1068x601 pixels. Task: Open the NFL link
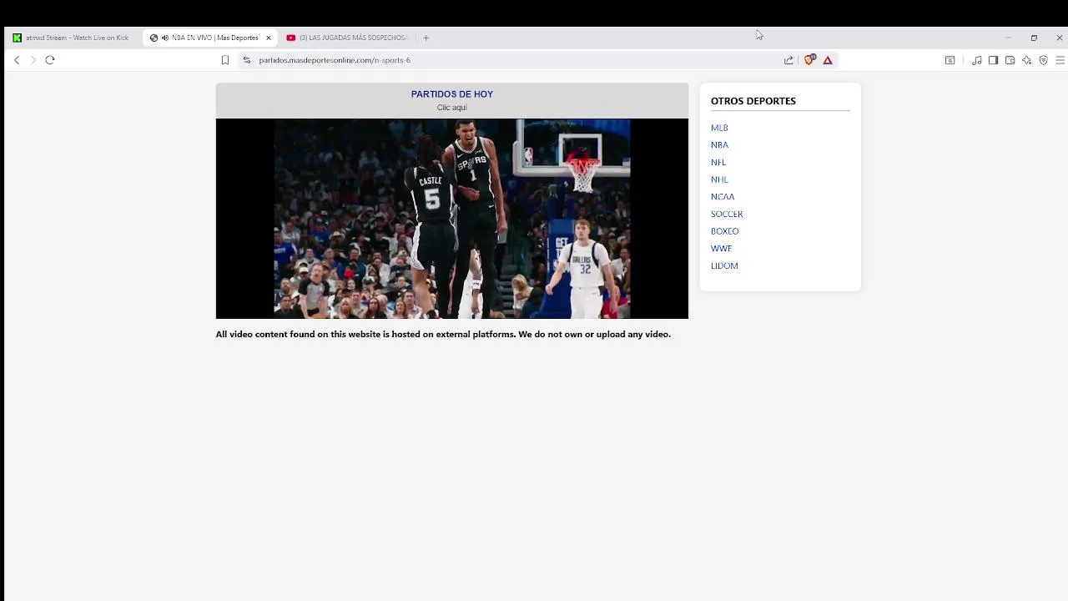[x=718, y=162]
